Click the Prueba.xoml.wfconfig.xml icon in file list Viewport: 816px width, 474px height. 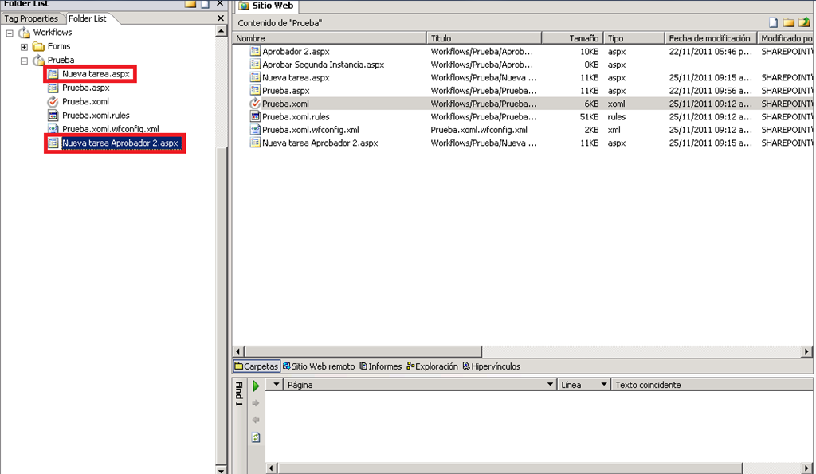(x=255, y=130)
